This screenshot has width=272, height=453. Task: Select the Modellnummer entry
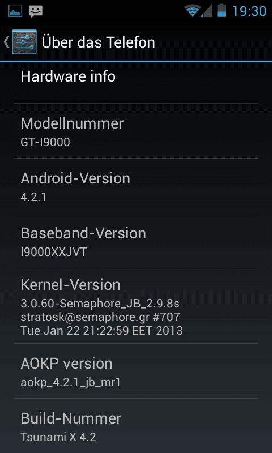(x=136, y=131)
